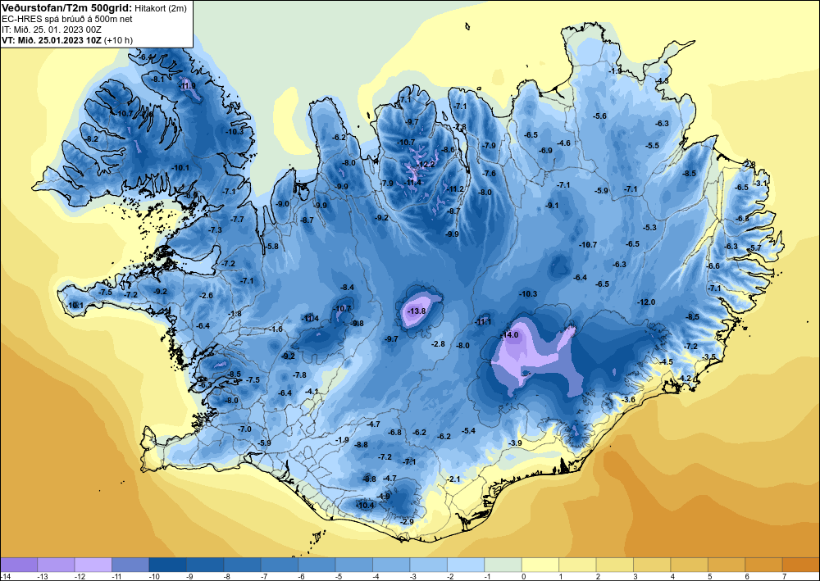
Task: Click the 'IT: Mið. 25. 01. 2023 00Z' line
Action: tap(51, 30)
